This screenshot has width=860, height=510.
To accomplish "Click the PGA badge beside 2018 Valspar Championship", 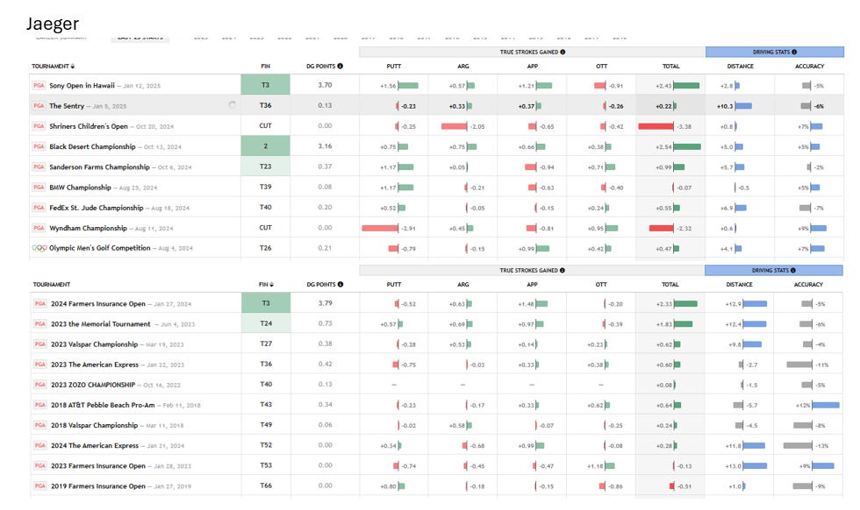I will [40, 425].
